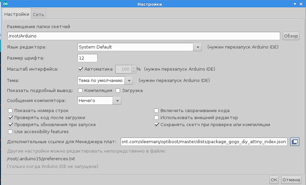Expand compiler messages Ничего dropdown

pos(117,101)
